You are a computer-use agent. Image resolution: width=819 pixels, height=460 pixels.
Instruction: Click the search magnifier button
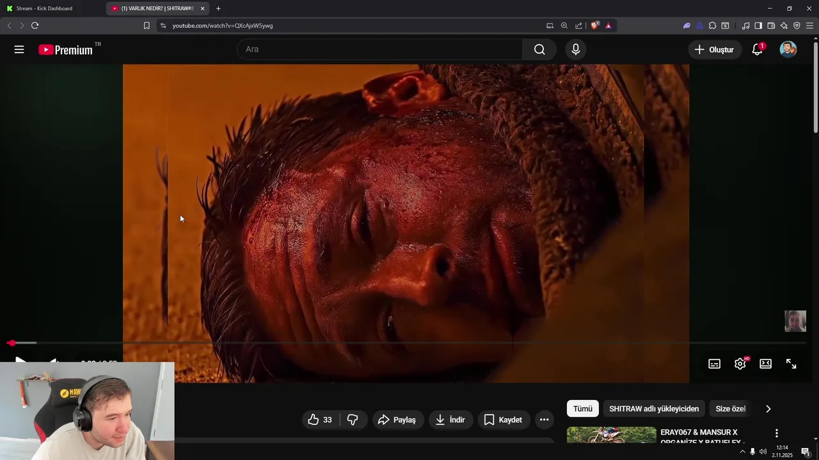point(539,49)
